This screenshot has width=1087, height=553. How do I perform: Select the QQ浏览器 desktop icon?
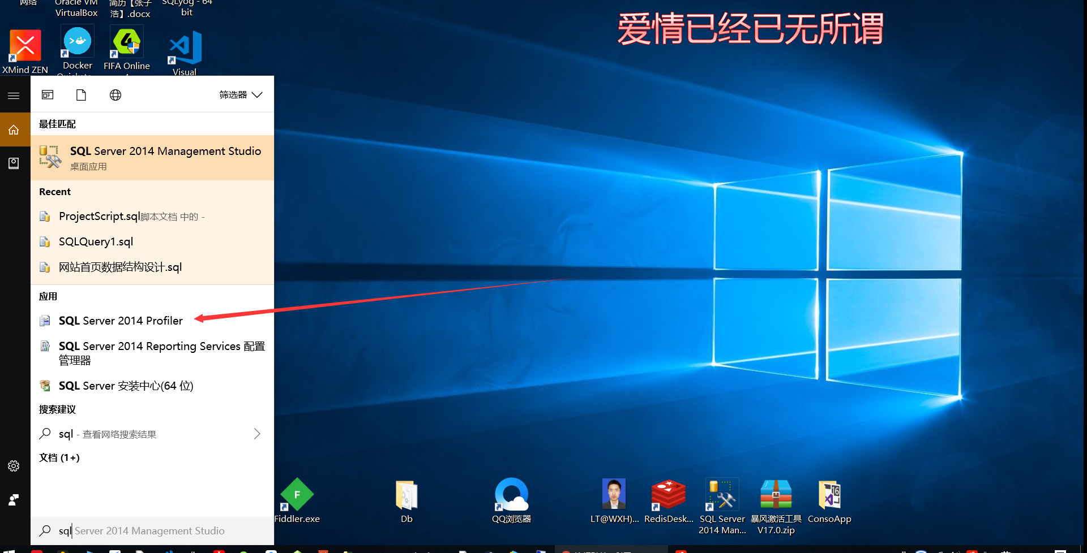(x=511, y=501)
